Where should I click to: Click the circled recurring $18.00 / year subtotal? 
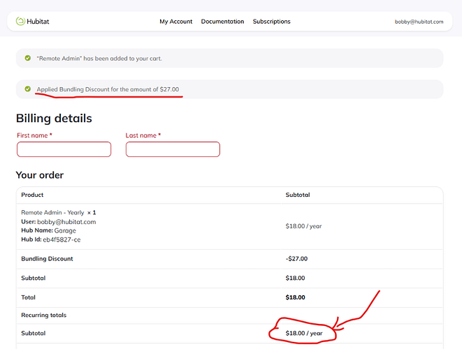303,334
